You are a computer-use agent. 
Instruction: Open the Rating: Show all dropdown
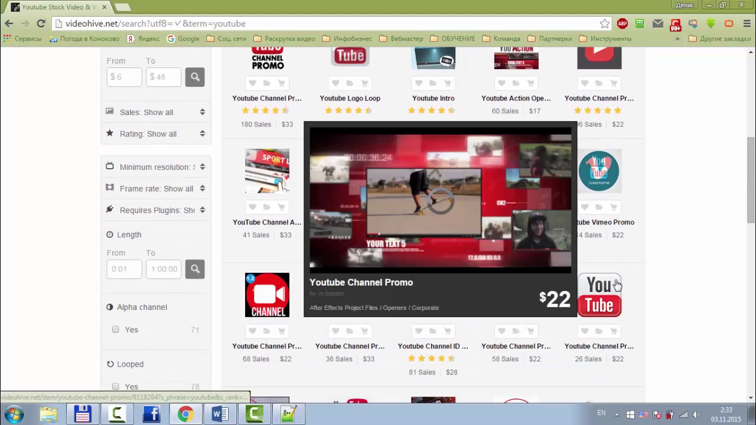click(157, 134)
